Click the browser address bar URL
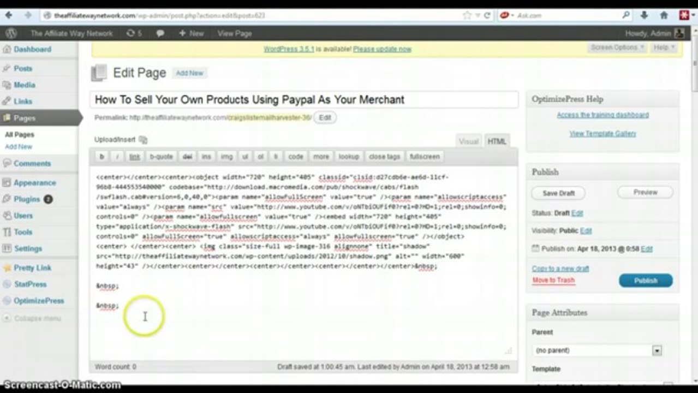698x393 pixels. click(159, 15)
